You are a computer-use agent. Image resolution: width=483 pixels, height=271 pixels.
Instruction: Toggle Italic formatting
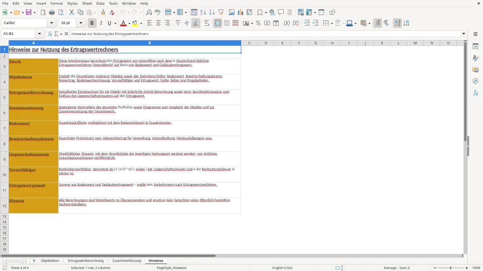click(101, 23)
